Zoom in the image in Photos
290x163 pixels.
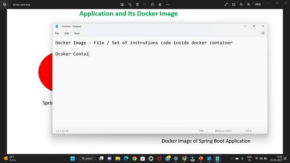click(249, 5)
